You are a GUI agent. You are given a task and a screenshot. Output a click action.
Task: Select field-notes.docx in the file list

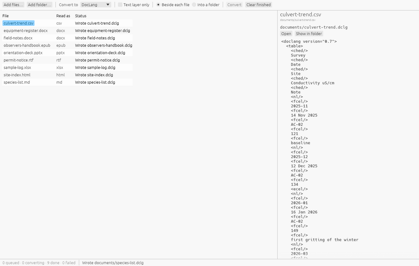[x=18, y=38]
